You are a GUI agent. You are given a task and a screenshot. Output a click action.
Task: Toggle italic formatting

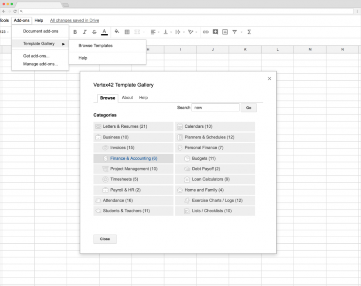[85, 32]
